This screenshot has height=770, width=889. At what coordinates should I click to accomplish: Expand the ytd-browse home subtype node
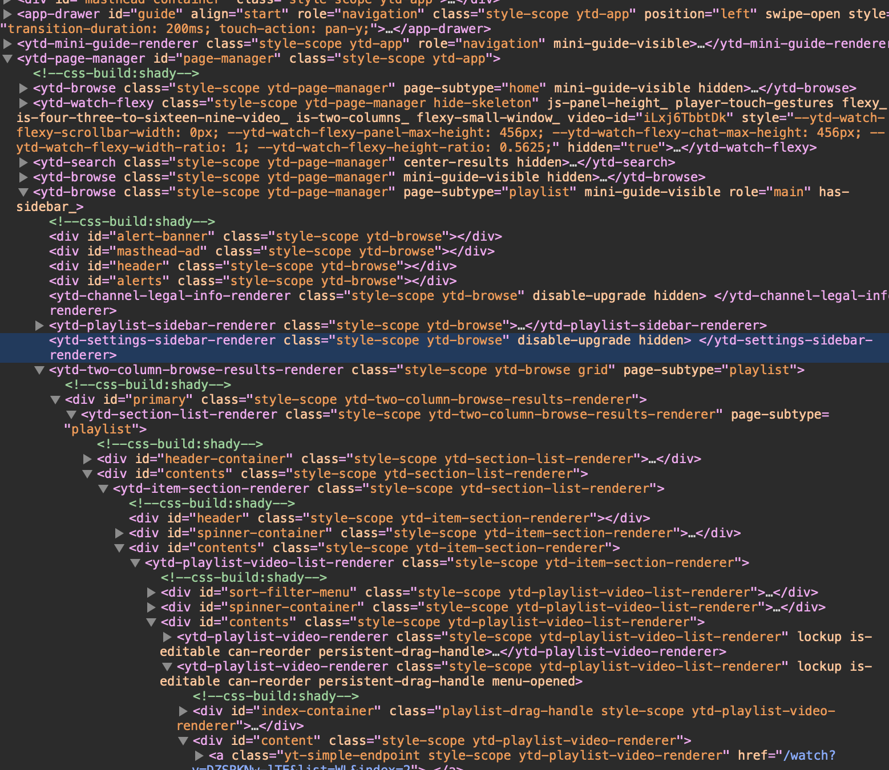[x=23, y=88]
